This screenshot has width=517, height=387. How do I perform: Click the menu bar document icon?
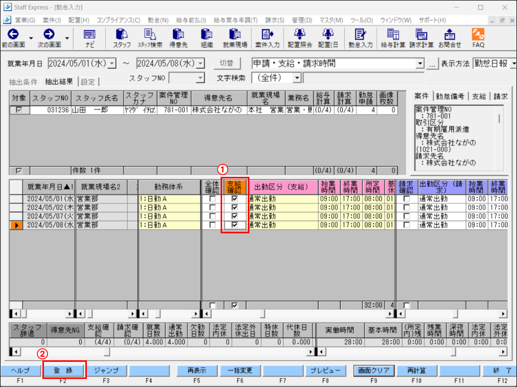pyautogui.click(x=7, y=20)
